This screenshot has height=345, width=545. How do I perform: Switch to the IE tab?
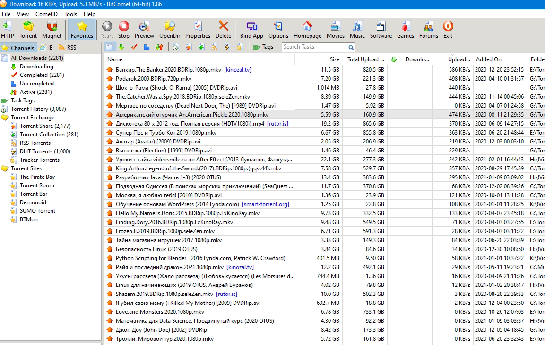click(47, 48)
